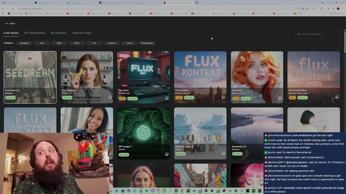Click the browser back navigation arrow

point(3,8)
